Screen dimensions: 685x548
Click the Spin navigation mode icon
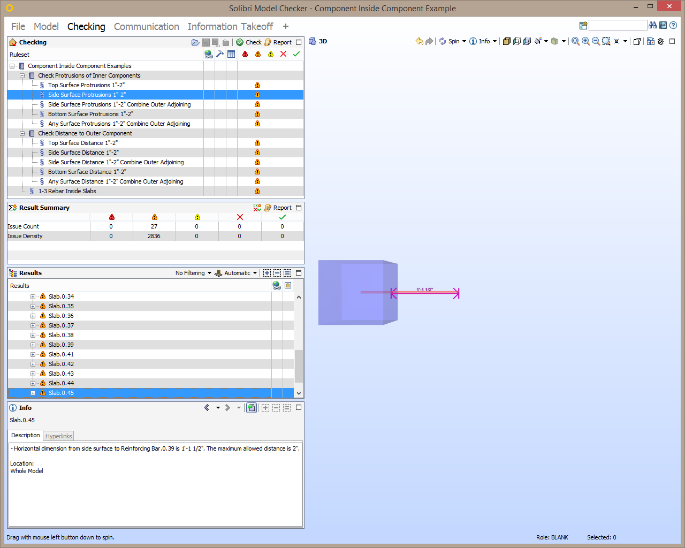[443, 41]
